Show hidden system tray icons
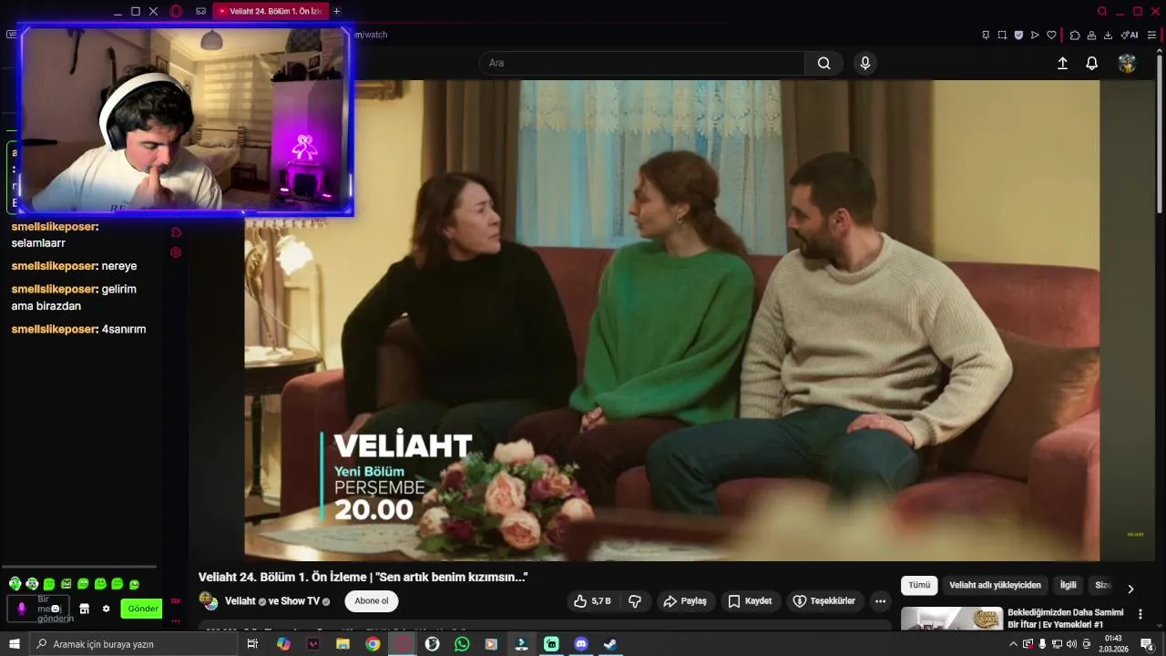This screenshot has height=656, width=1166. (x=1013, y=644)
